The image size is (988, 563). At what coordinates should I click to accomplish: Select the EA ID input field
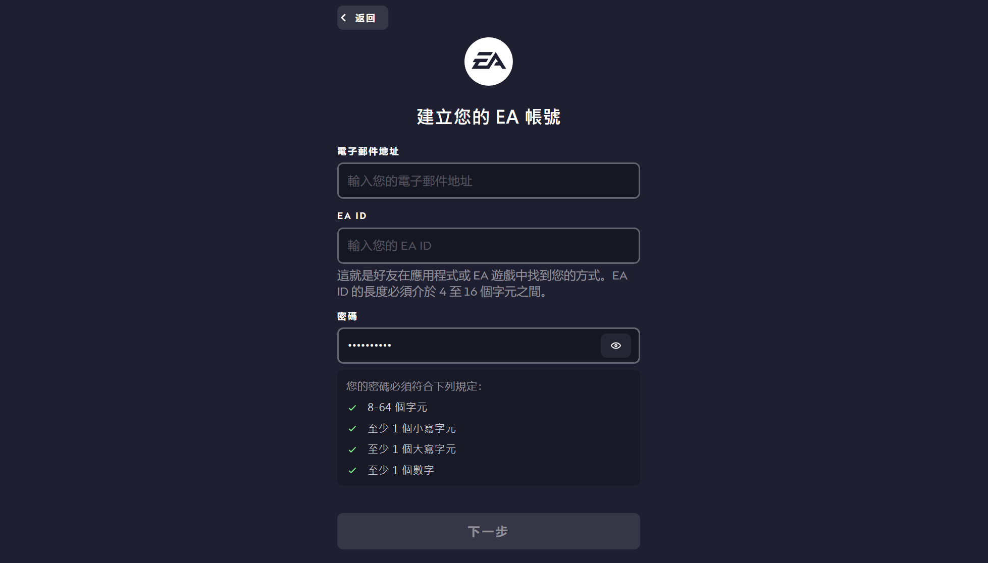point(488,246)
